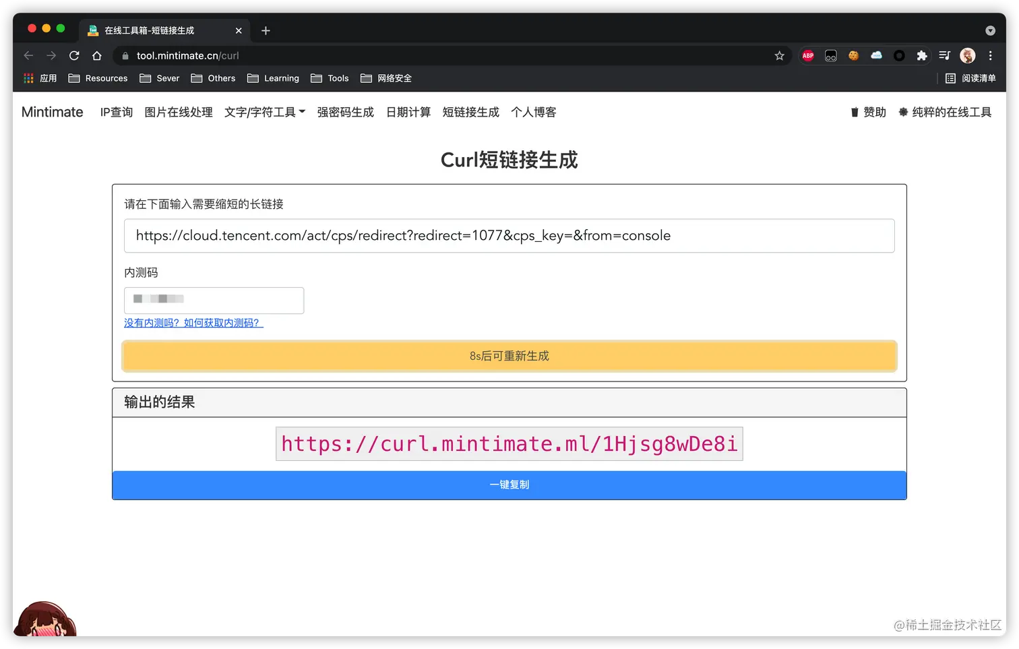
Task: Open the Tools bookmarks folder
Action: pos(330,78)
